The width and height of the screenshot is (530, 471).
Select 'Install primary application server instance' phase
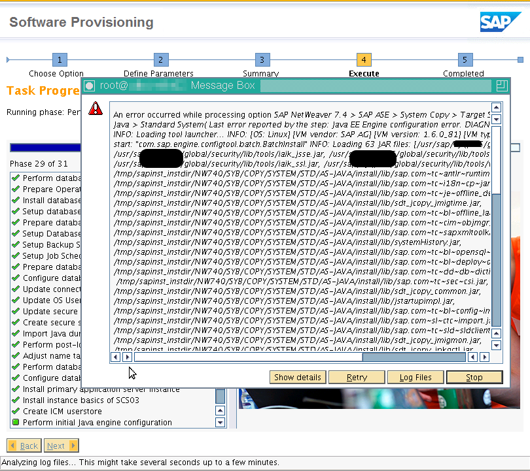[x=101, y=390]
